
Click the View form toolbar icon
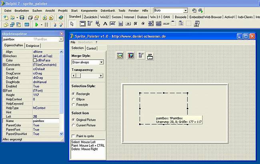12,25
